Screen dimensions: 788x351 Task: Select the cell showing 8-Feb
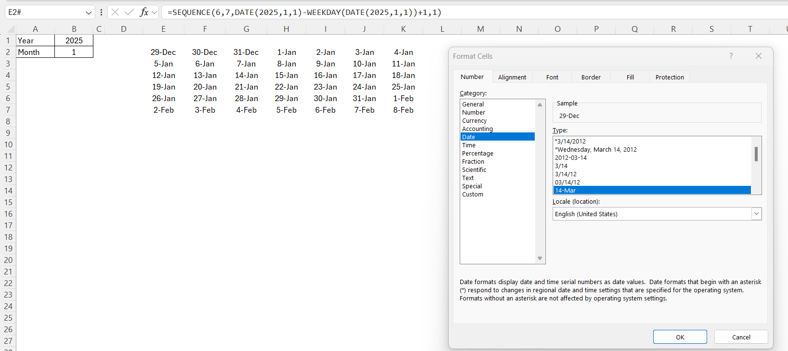[x=403, y=110]
